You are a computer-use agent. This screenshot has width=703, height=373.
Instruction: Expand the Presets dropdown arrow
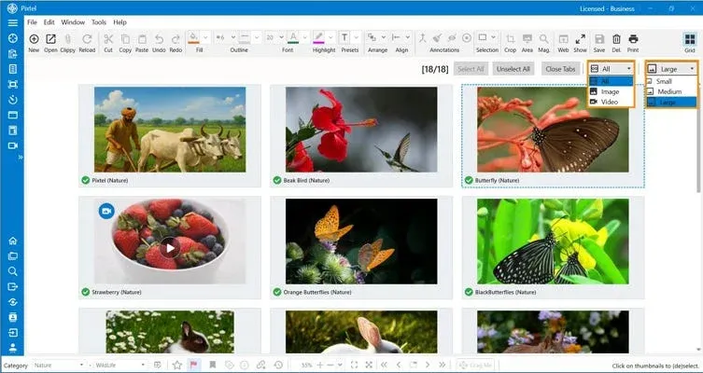click(357, 37)
